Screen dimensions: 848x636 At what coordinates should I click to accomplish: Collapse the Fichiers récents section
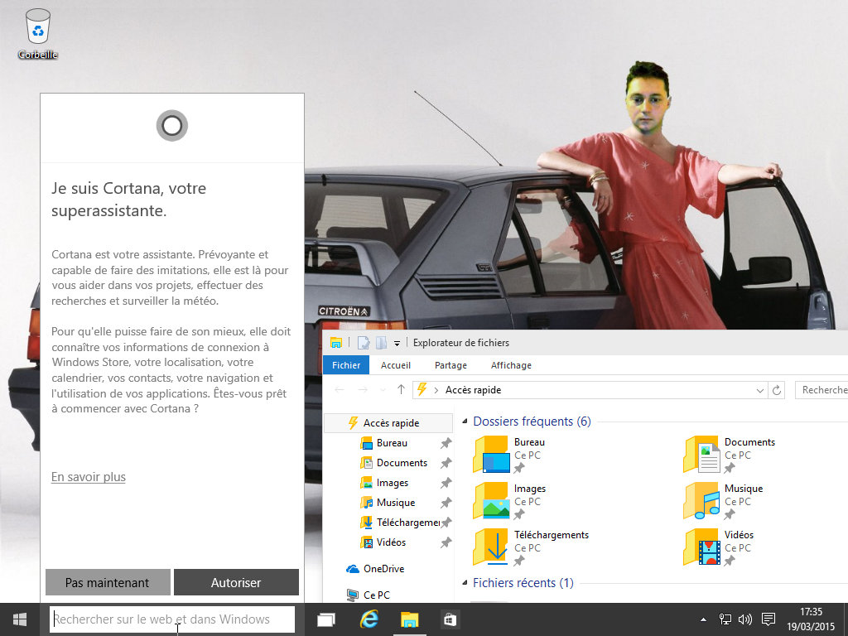click(x=465, y=583)
